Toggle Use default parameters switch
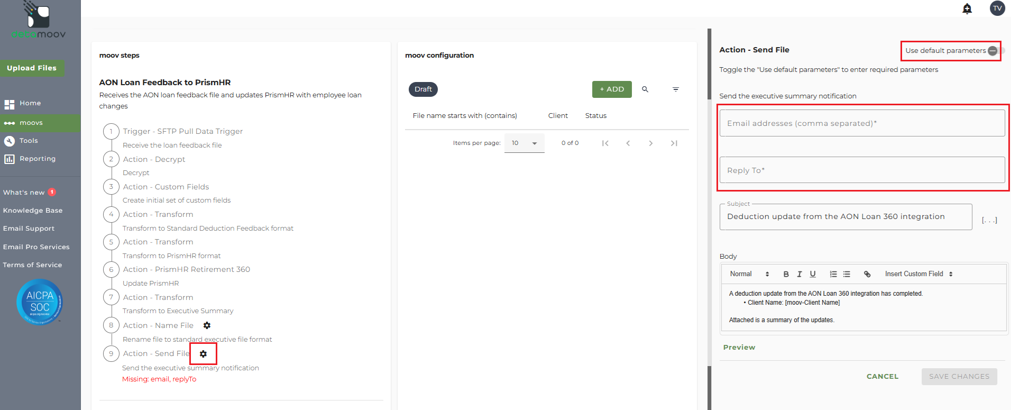The width and height of the screenshot is (1011, 410). (x=996, y=51)
